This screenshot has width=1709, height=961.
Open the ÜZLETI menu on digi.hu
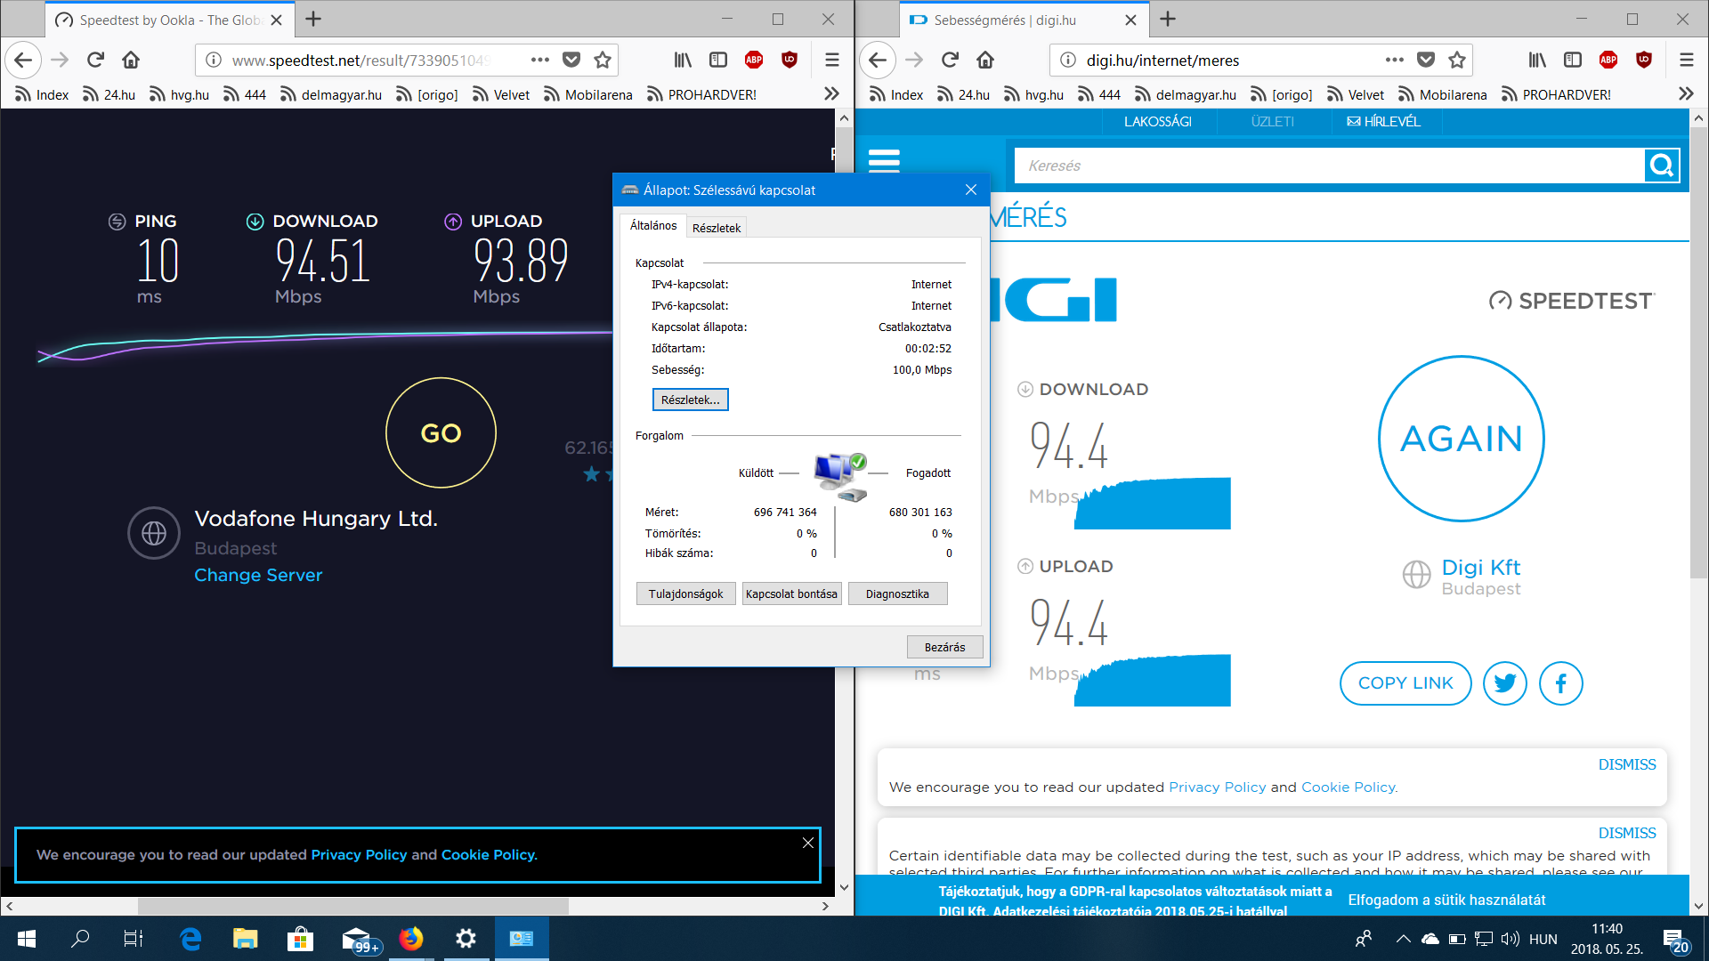click(1272, 121)
